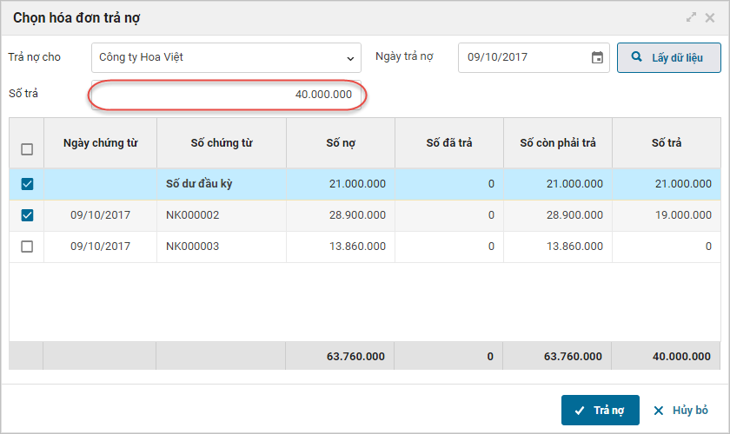Expand the Trả nợ cho dropdown arrow
This screenshot has width=730, height=434.
[350, 58]
